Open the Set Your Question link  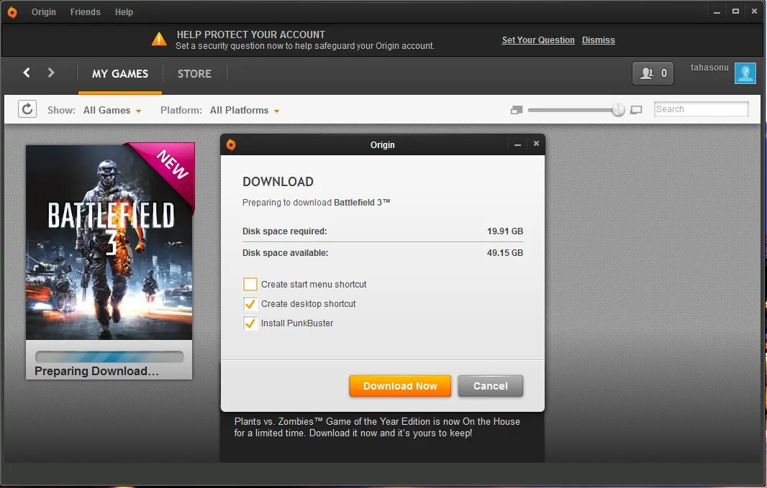click(538, 40)
